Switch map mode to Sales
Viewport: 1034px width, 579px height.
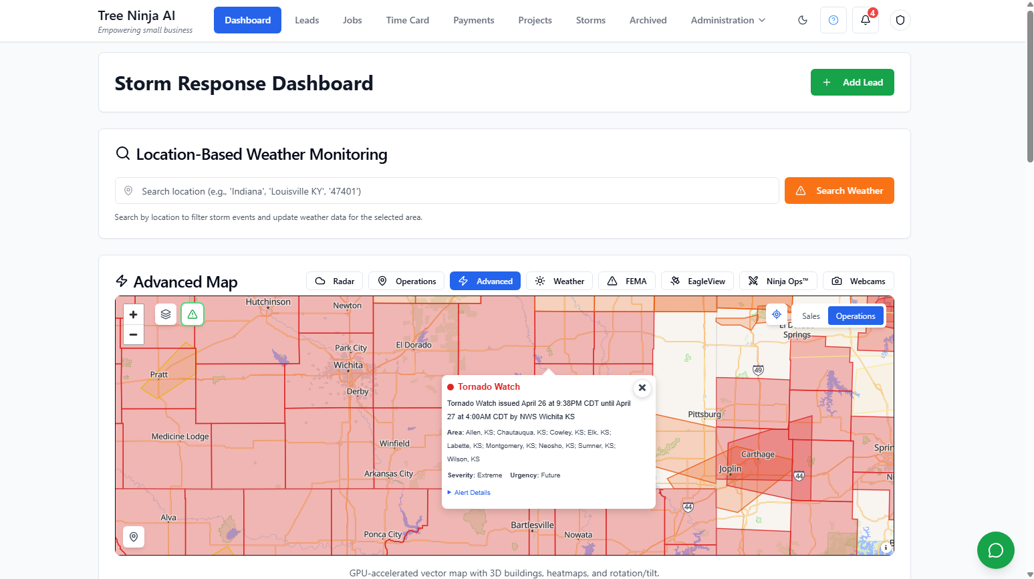pos(811,316)
